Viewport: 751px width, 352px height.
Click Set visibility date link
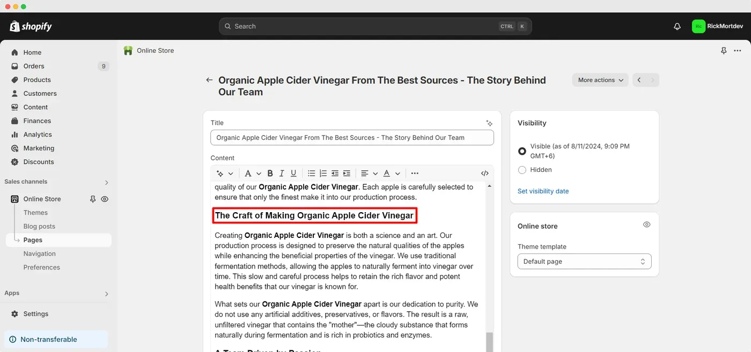(x=543, y=191)
